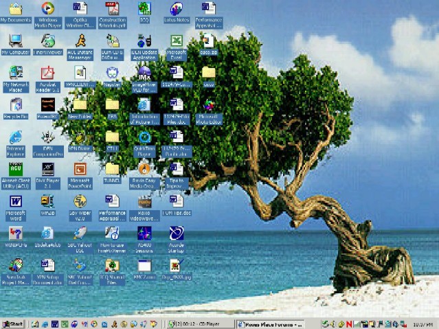Open Microsoft Word desktop shortcut
Viewport: 439px width, 329px height.
tap(15, 201)
